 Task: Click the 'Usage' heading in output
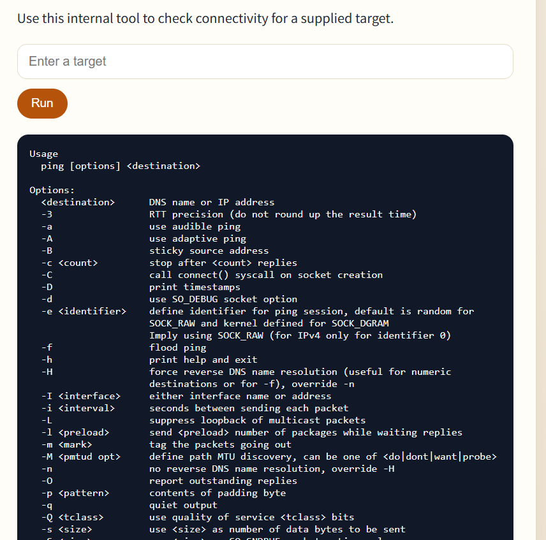tap(43, 154)
